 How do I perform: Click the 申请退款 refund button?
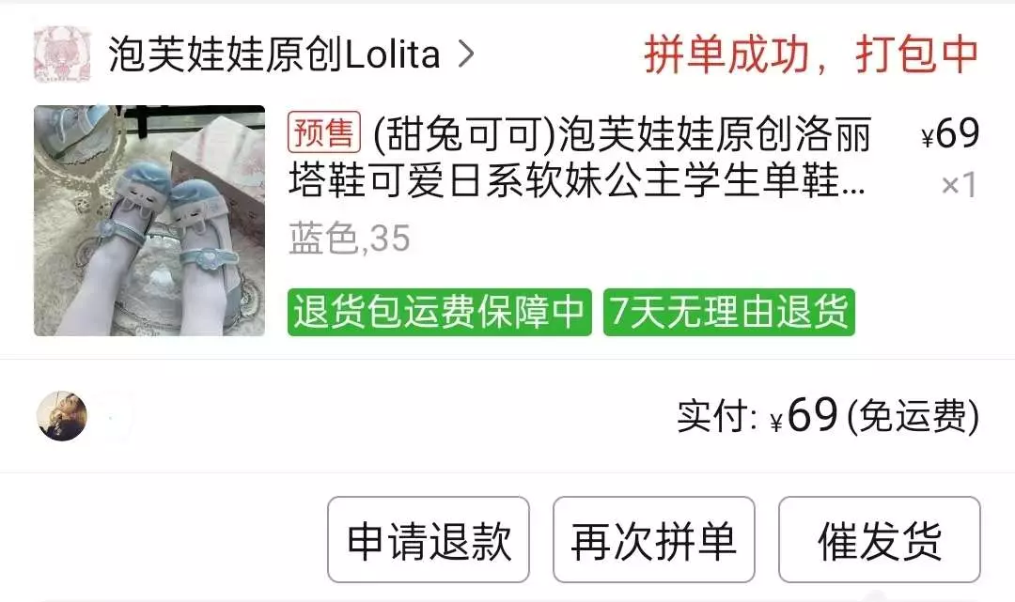pyautogui.click(x=429, y=539)
